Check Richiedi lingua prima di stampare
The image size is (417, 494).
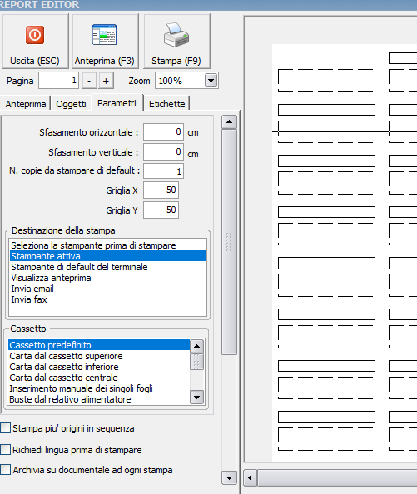click(x=5, y=450)
